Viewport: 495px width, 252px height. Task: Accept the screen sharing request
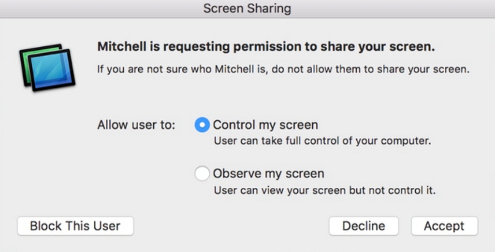445,226
